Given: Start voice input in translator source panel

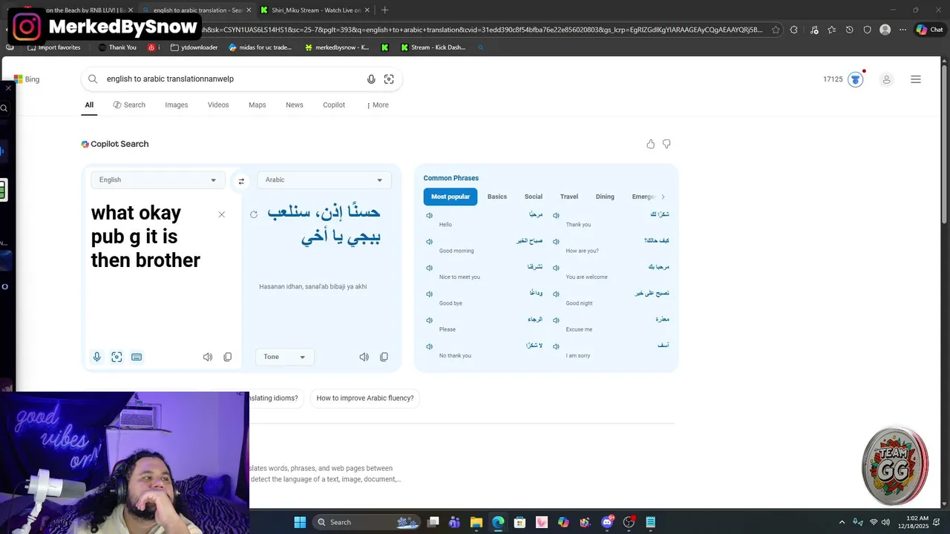Looking at the screenshot, I should click(96, 357).
